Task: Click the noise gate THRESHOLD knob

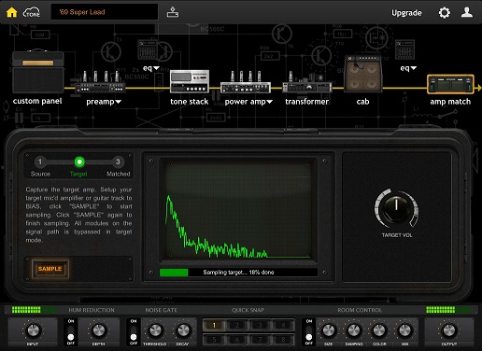Action: (x=155, y=330)
